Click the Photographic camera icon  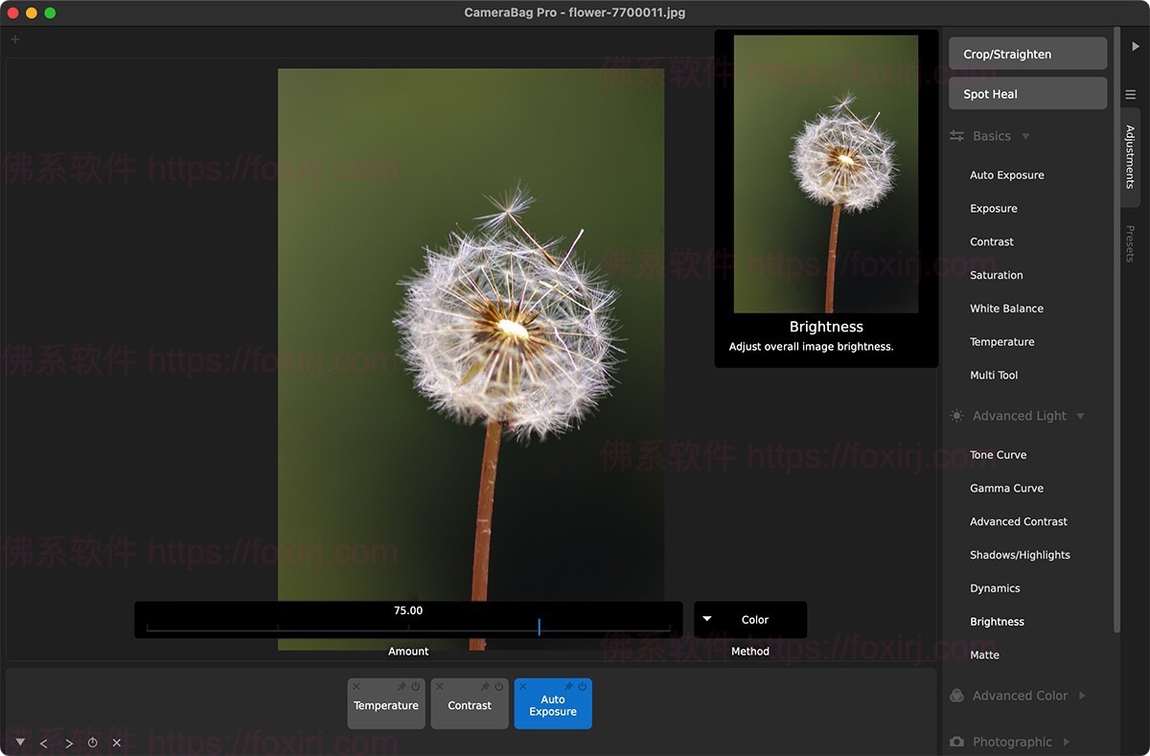(x=955, y=741)
